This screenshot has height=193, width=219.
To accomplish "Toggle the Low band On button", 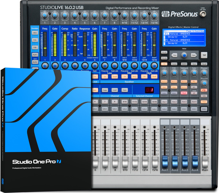I will pyautogui.click(x=105, y=77).
